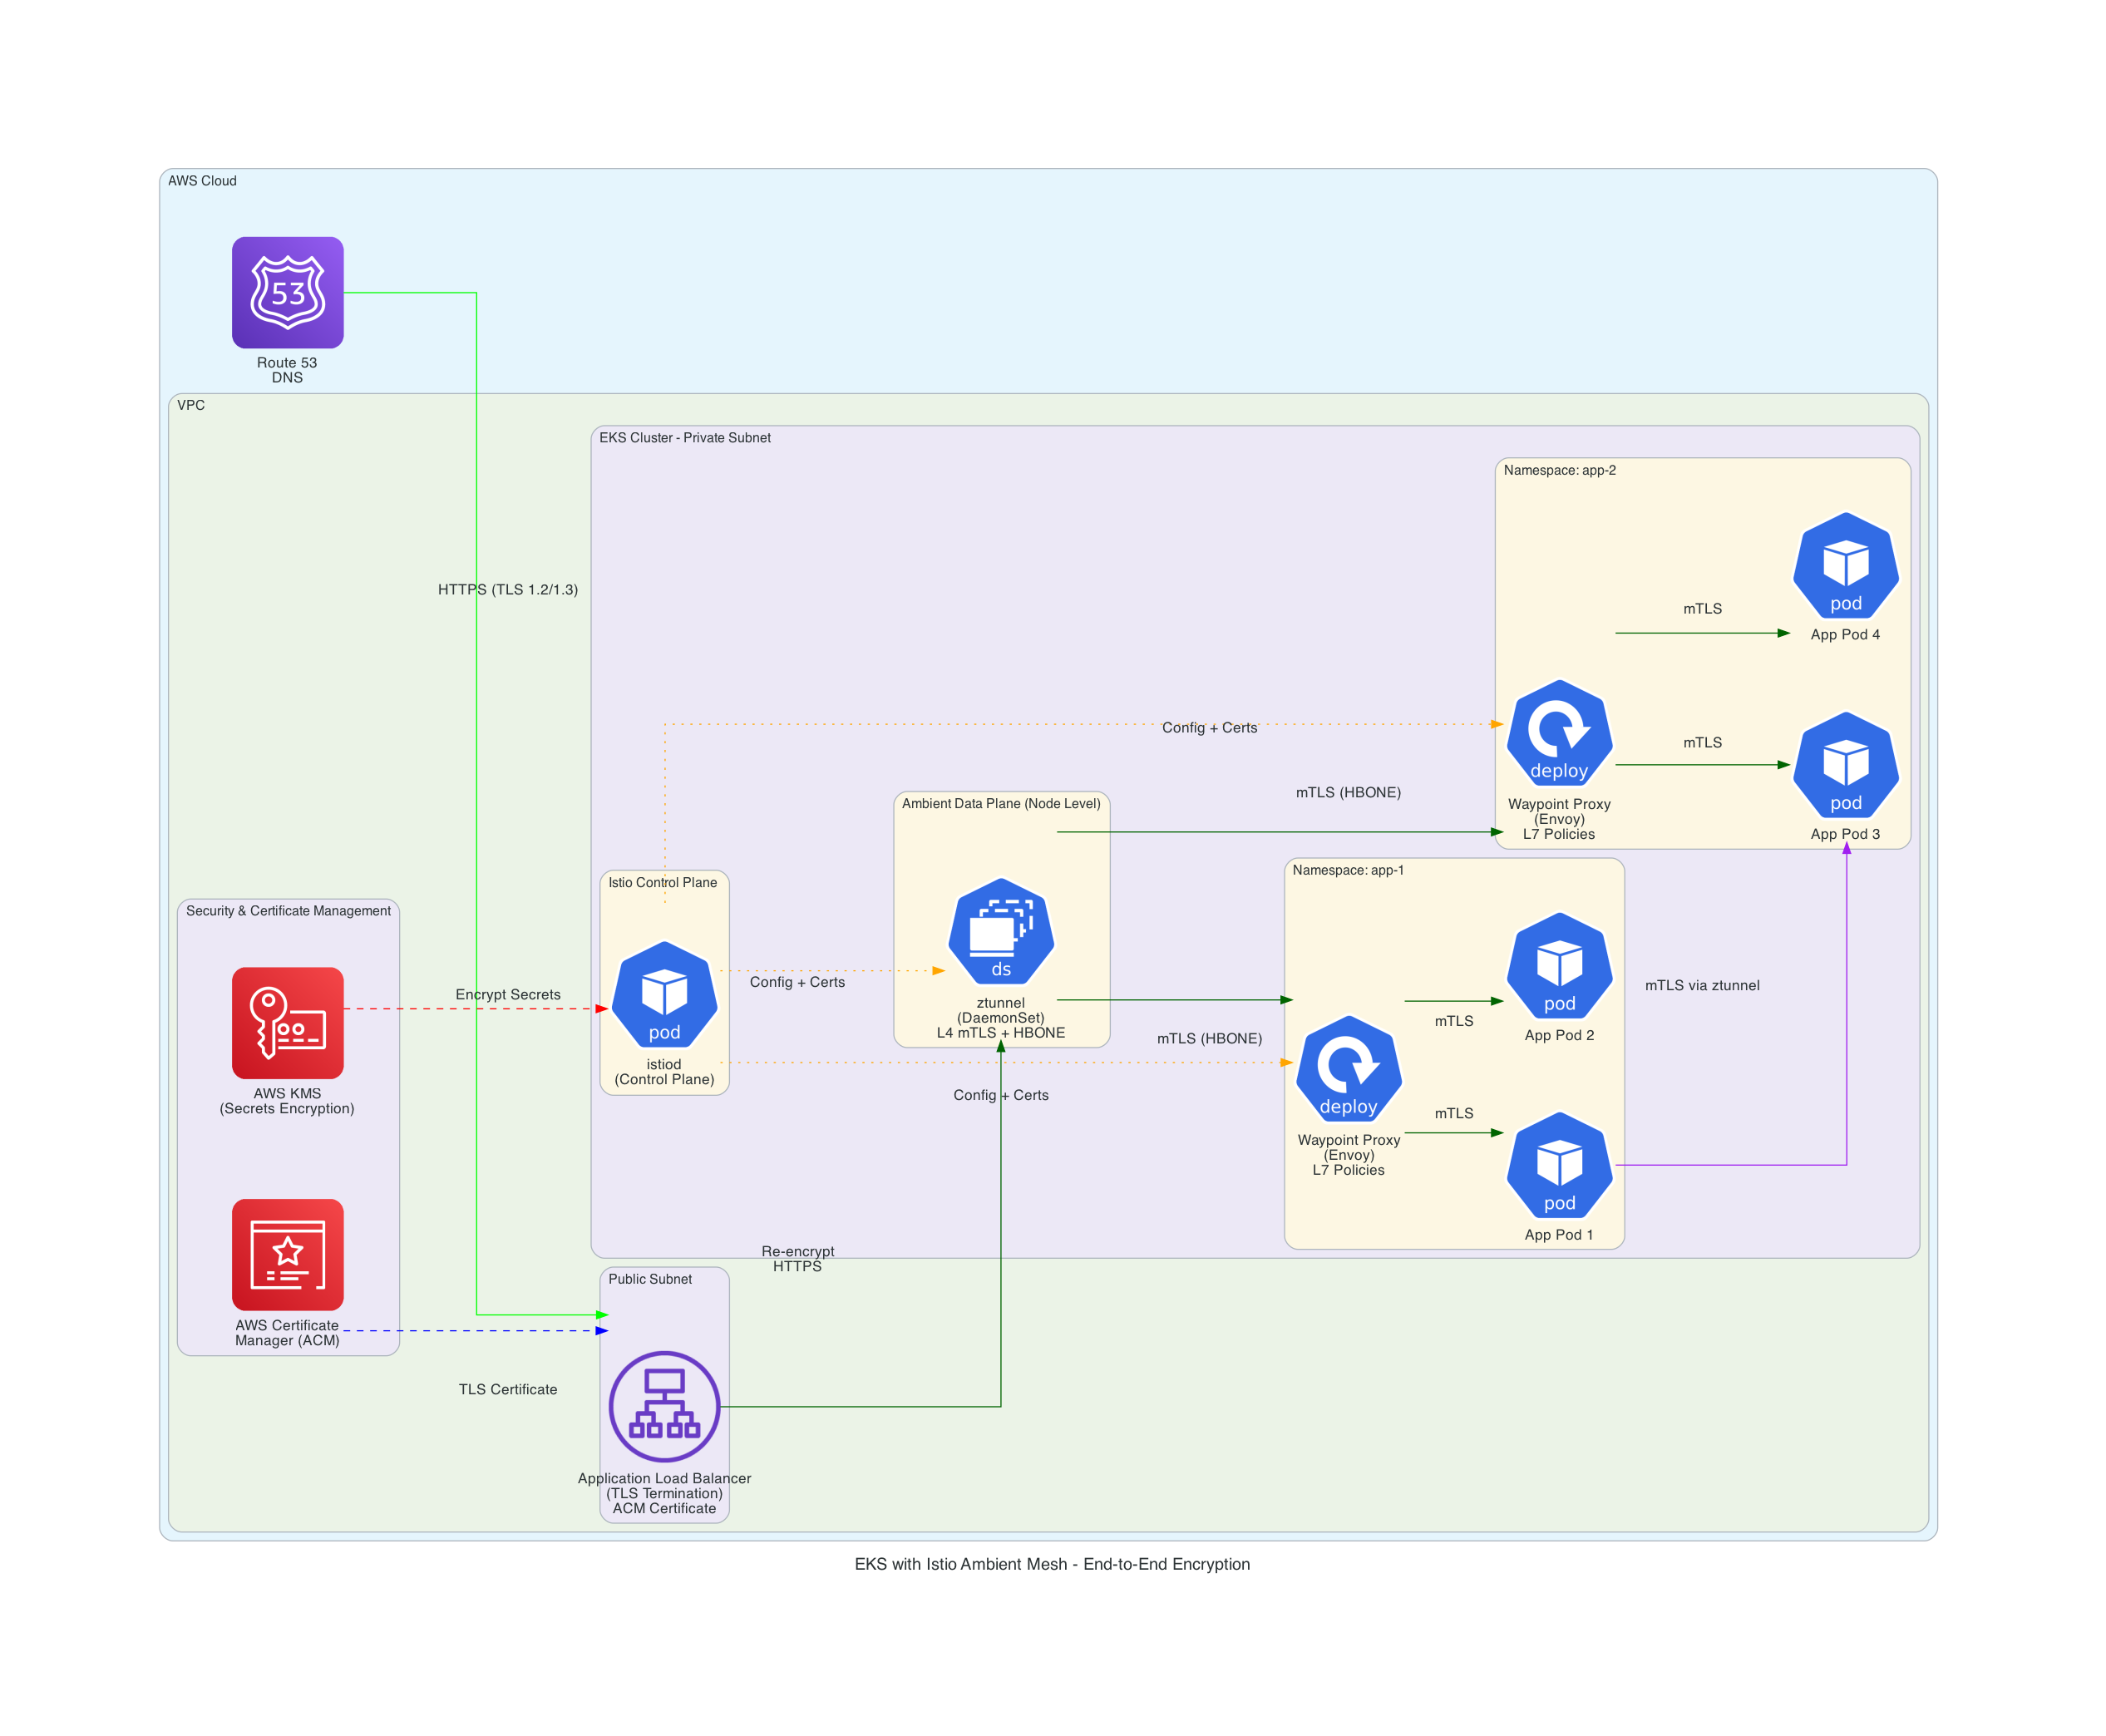This screenshot has width=2106, height=1736.
Task: Click the Route 53 DNS icon
Action: 287,293
